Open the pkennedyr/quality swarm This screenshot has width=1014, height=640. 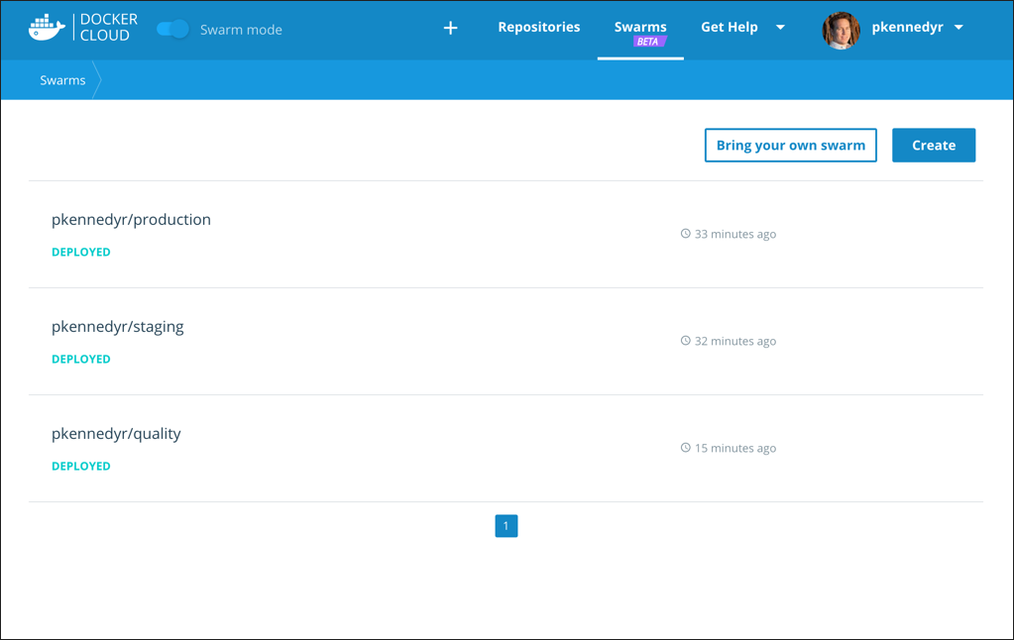[116, 434]
